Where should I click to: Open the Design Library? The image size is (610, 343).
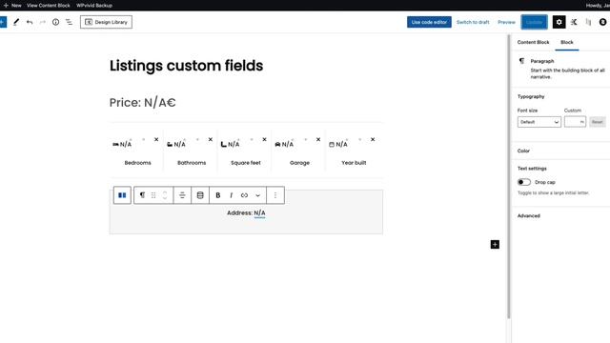pyautogui.click(x=106, y=22)
